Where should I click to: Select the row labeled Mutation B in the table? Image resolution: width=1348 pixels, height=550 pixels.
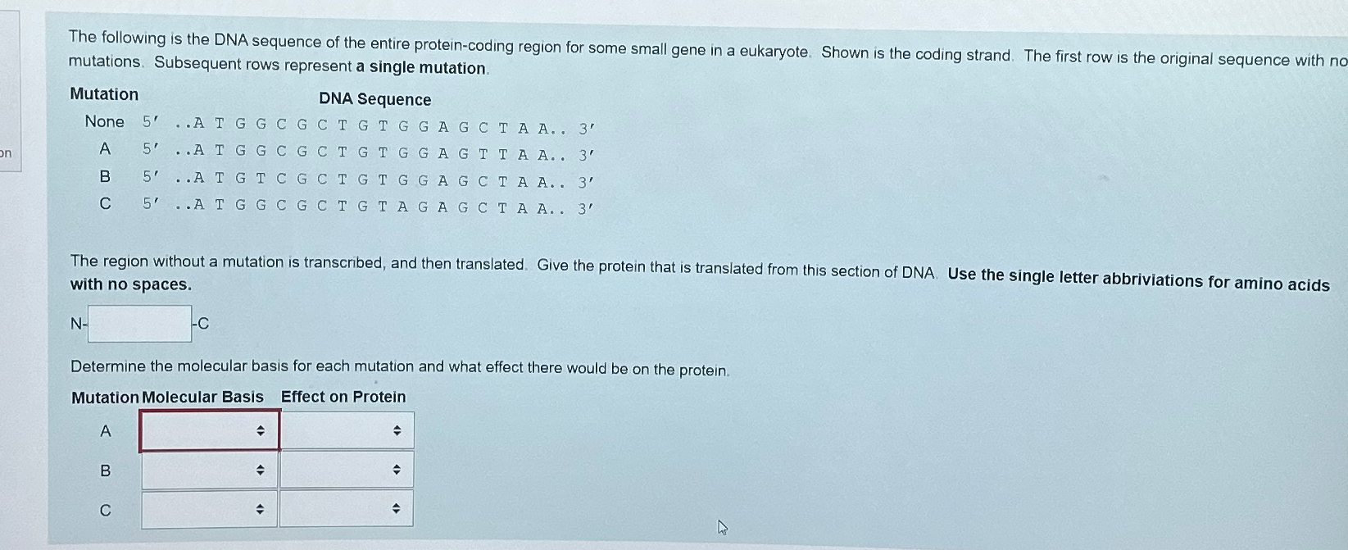[105, 469]
